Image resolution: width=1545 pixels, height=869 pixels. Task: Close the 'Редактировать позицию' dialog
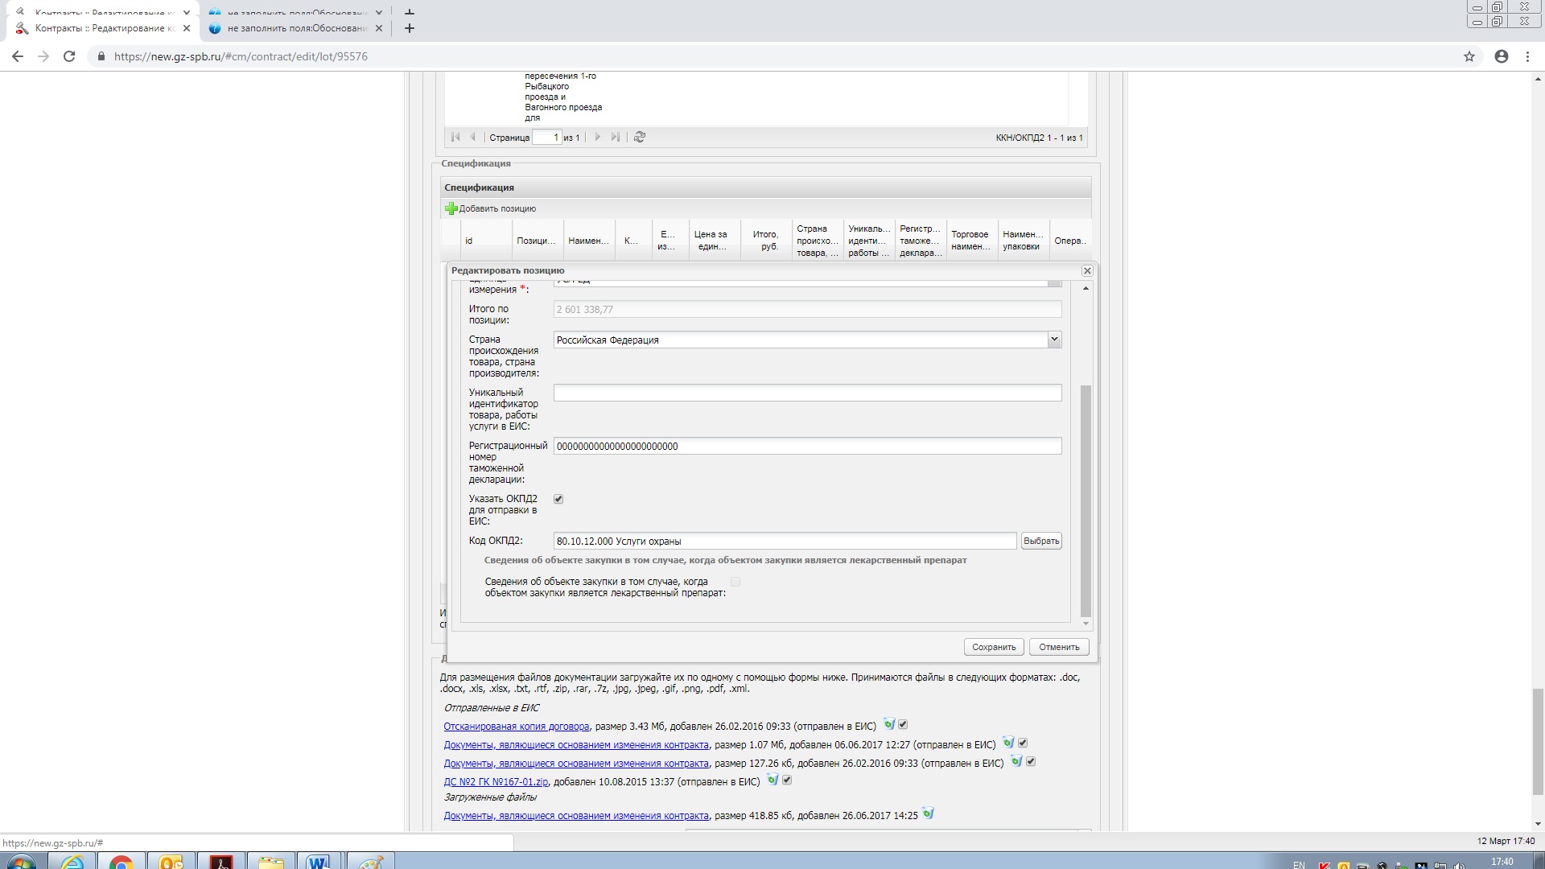coord(1087,271)
